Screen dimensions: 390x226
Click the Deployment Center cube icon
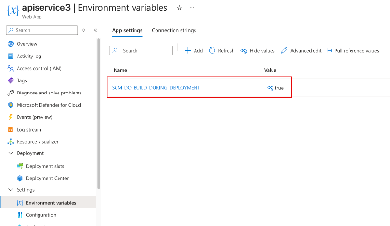click(20, 178)
